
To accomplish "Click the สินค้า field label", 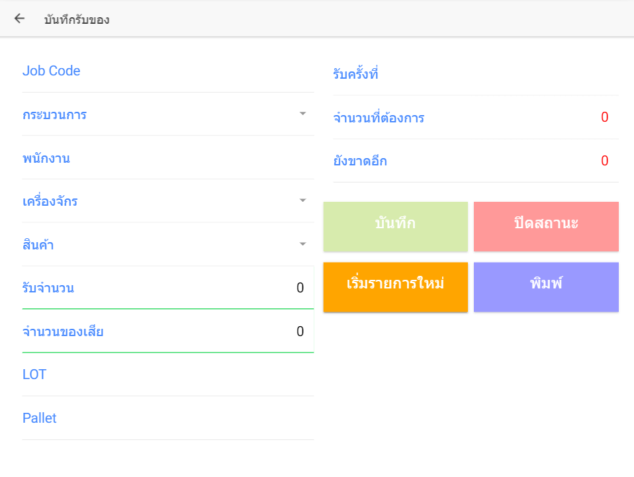I will pos(38,245).
